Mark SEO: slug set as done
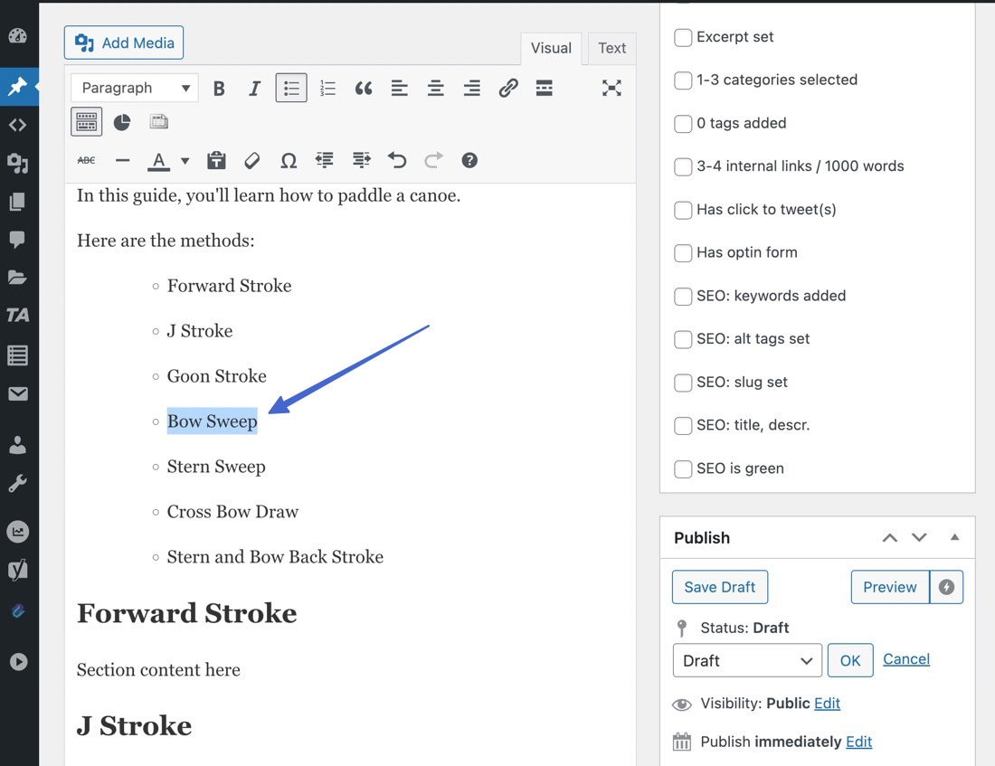The height and width of the screenshot is (766, 995). [x=683, y=383]
